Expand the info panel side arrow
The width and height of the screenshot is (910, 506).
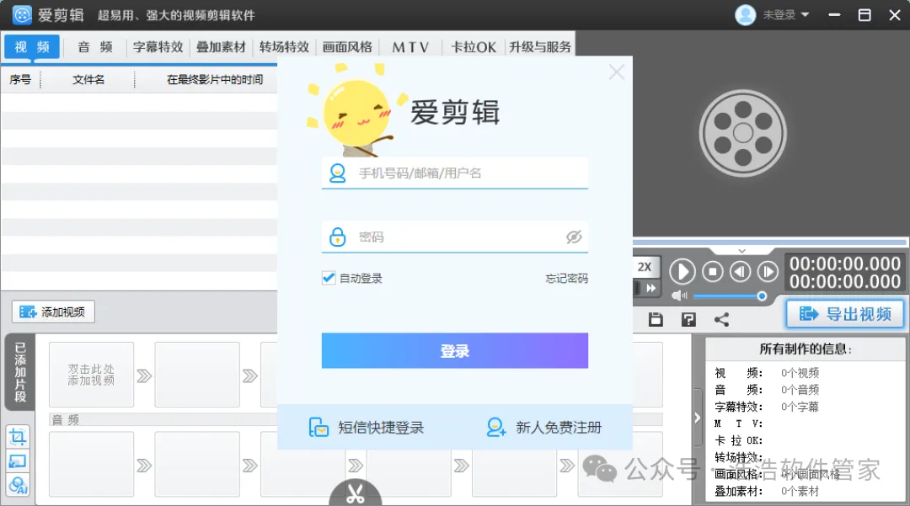coord(697,418)
